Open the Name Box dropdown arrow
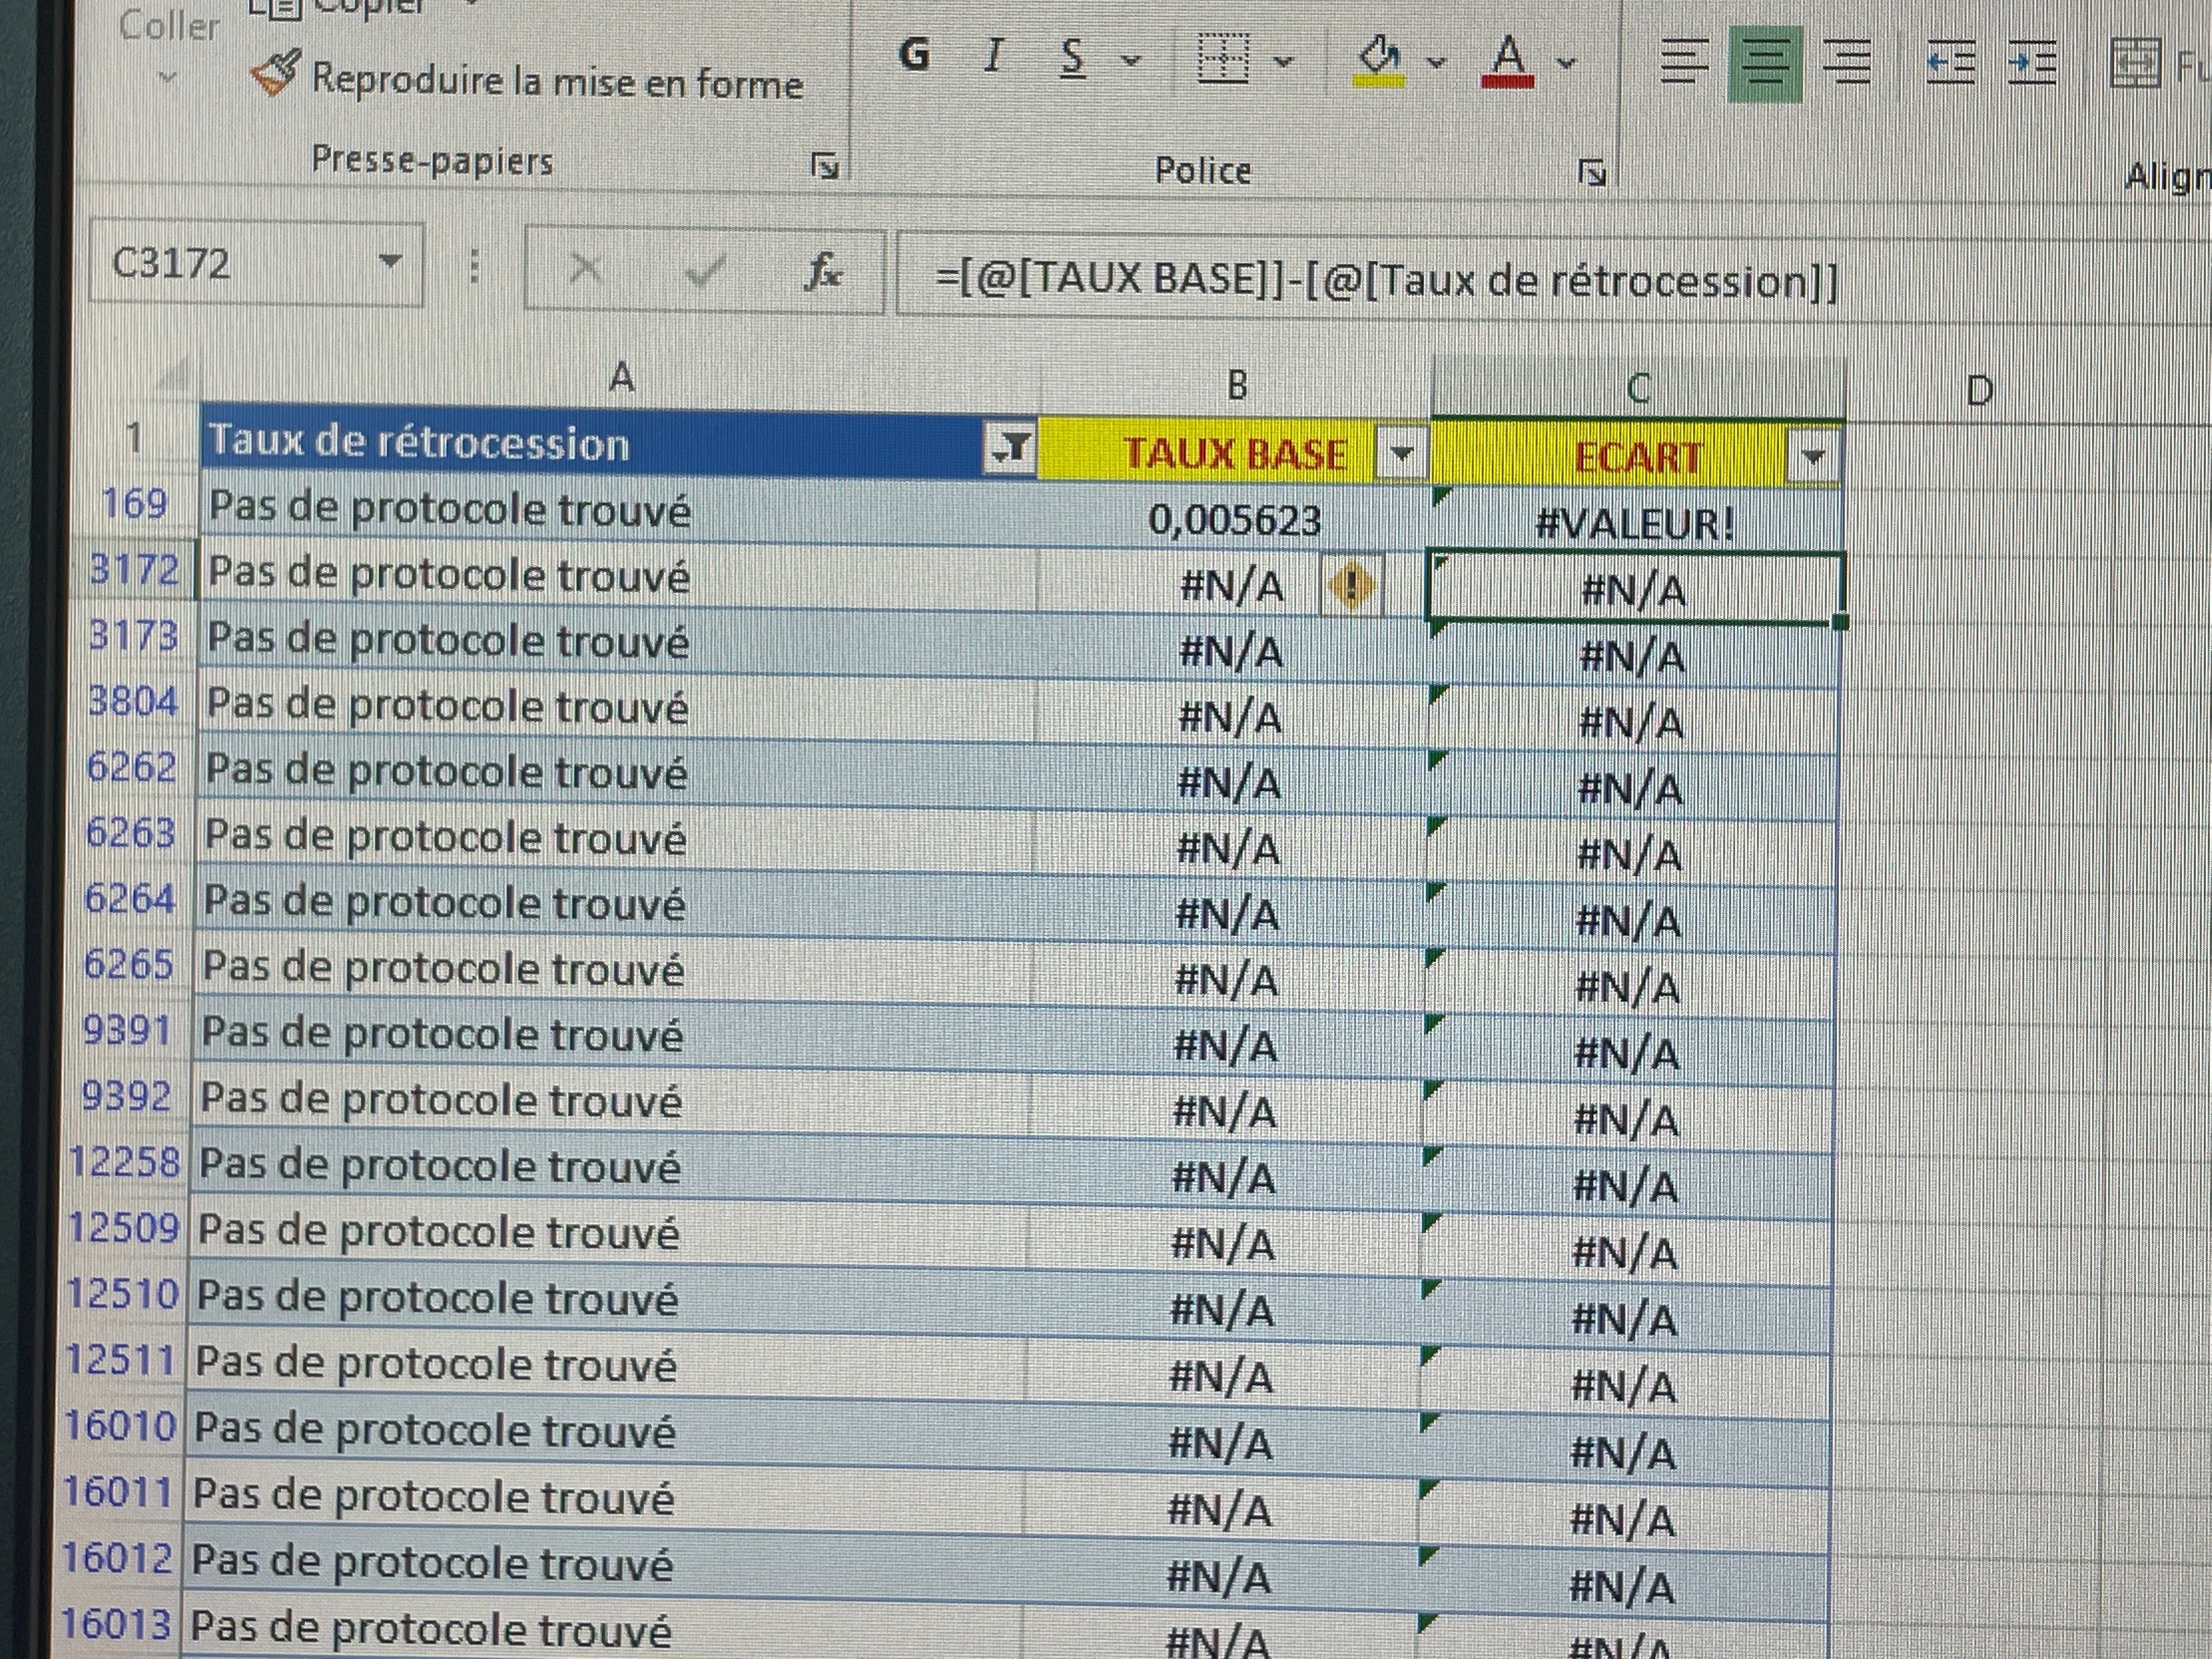2212x1659 pixels. coord(390,263)
